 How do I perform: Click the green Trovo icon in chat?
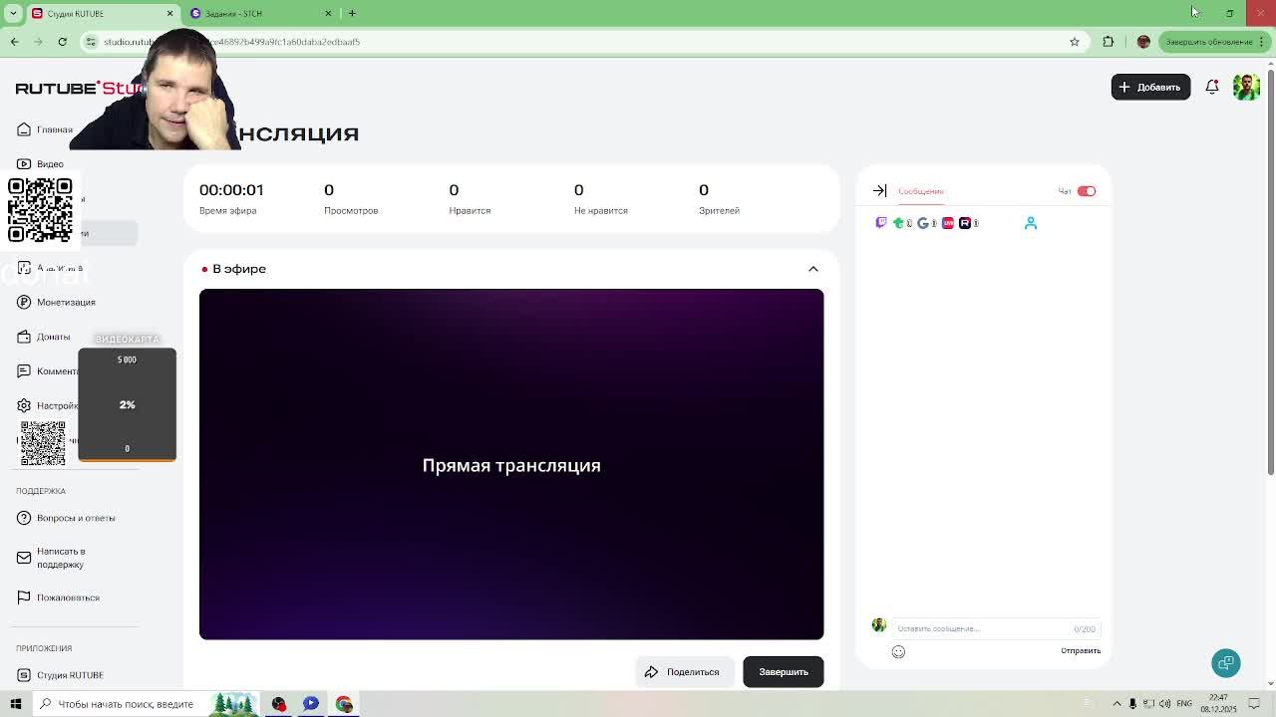[x=899, y=223]
